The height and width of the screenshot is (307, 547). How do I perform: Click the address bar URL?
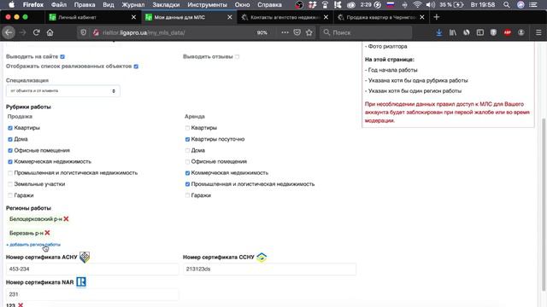144,32
